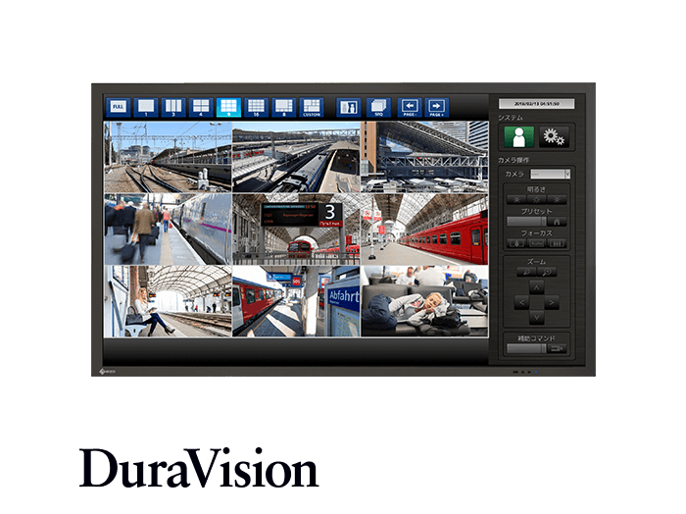This screenshot has height=514, width=686.
Task: Open the カメラ camera selection dropdown
Action: coord(551,174)
